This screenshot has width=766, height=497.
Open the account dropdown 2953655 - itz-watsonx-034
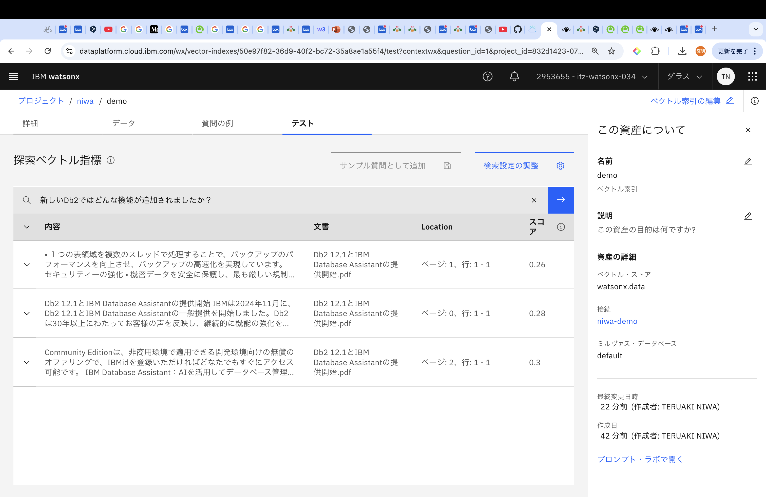point(592,76)
